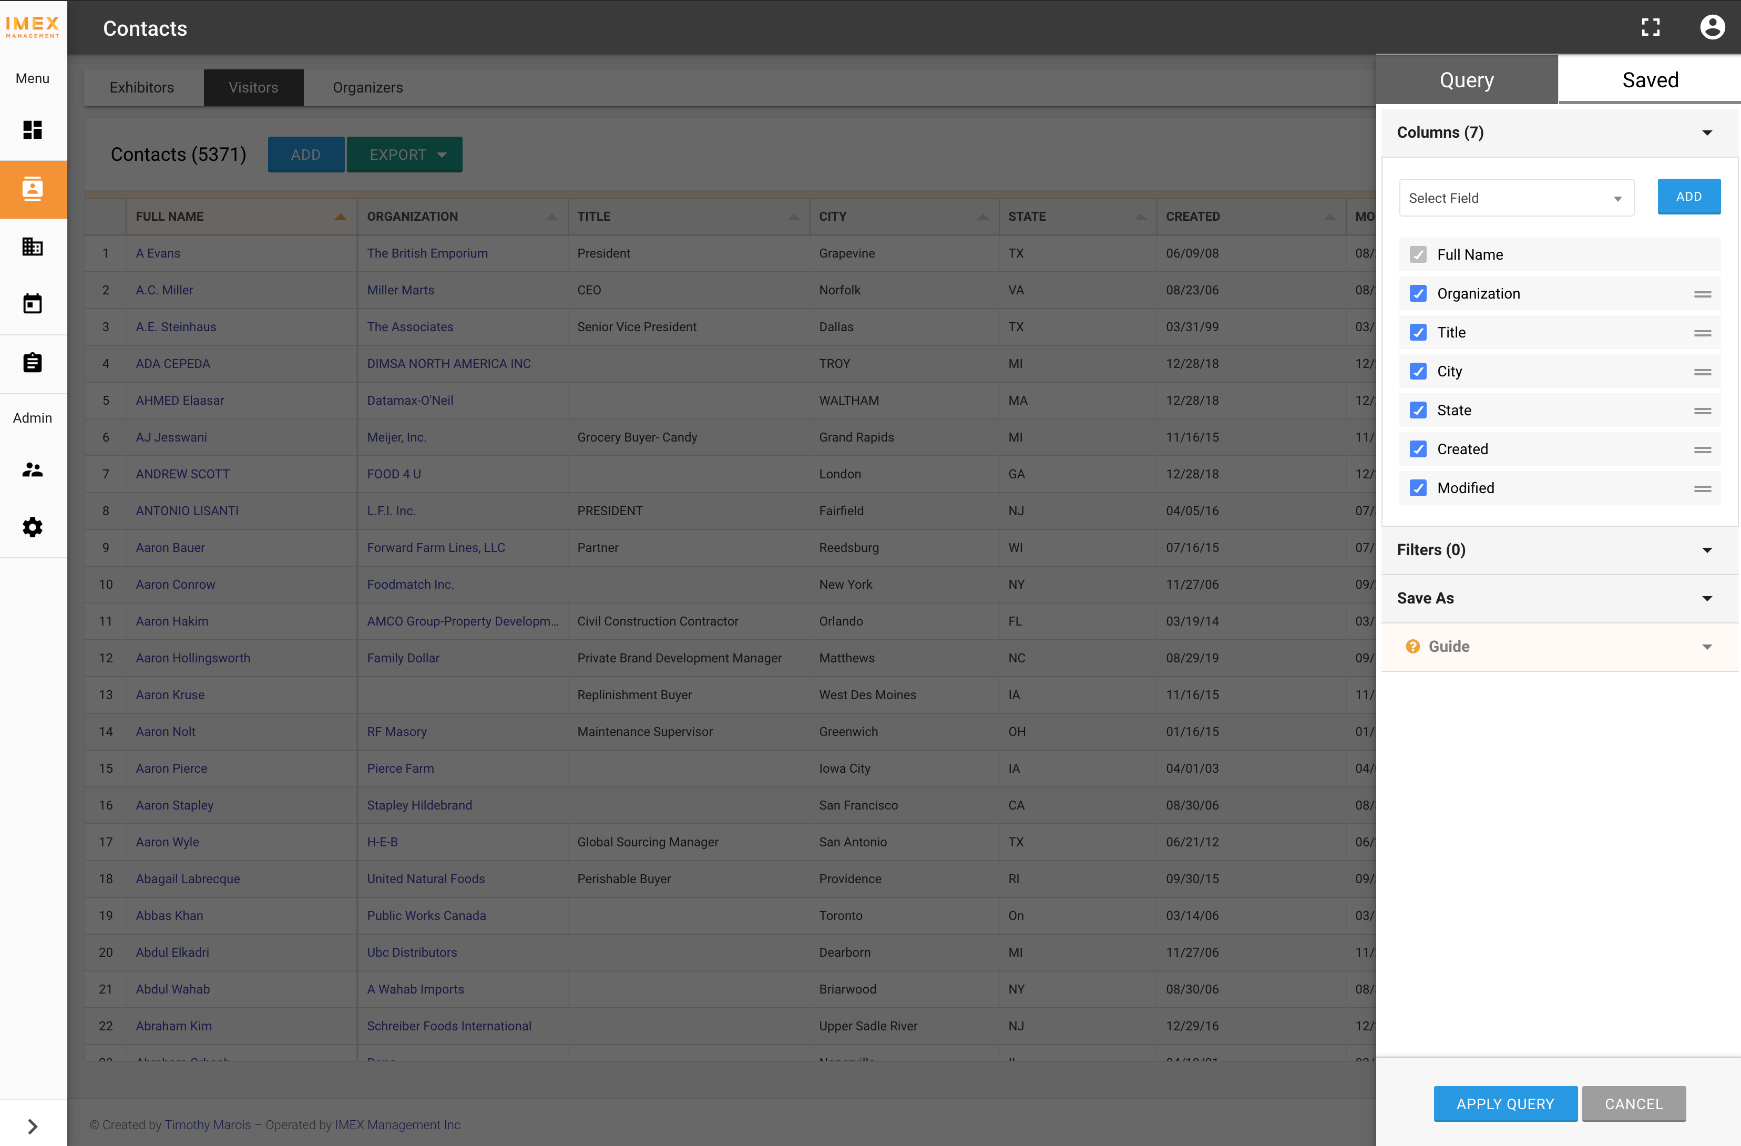Click the APPLY QUERY button
Screen dimensions: 1741x1146
tap(1505, 1103)
